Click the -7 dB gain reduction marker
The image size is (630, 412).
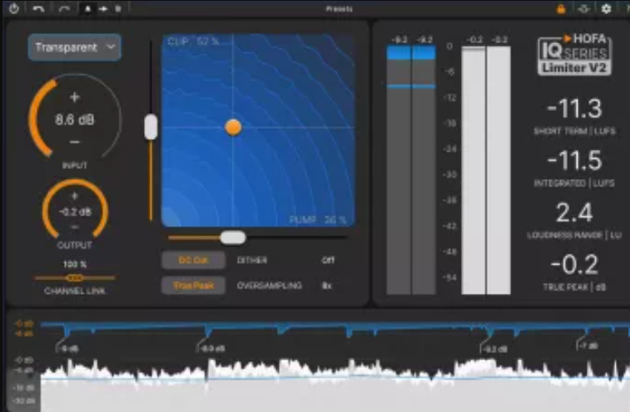589,345
